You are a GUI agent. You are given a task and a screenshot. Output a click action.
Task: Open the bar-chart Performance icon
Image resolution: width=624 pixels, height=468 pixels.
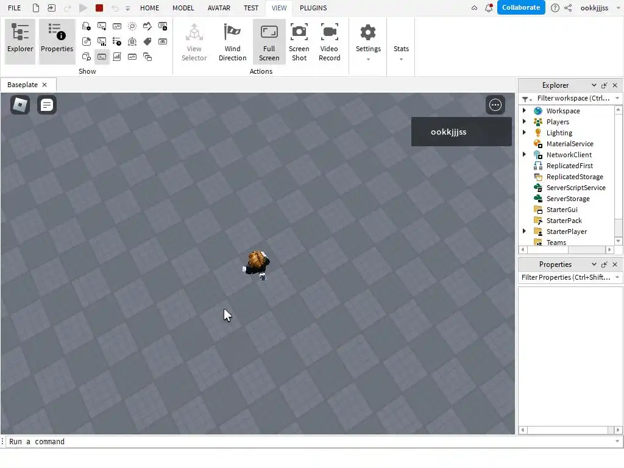pos(117,57)
